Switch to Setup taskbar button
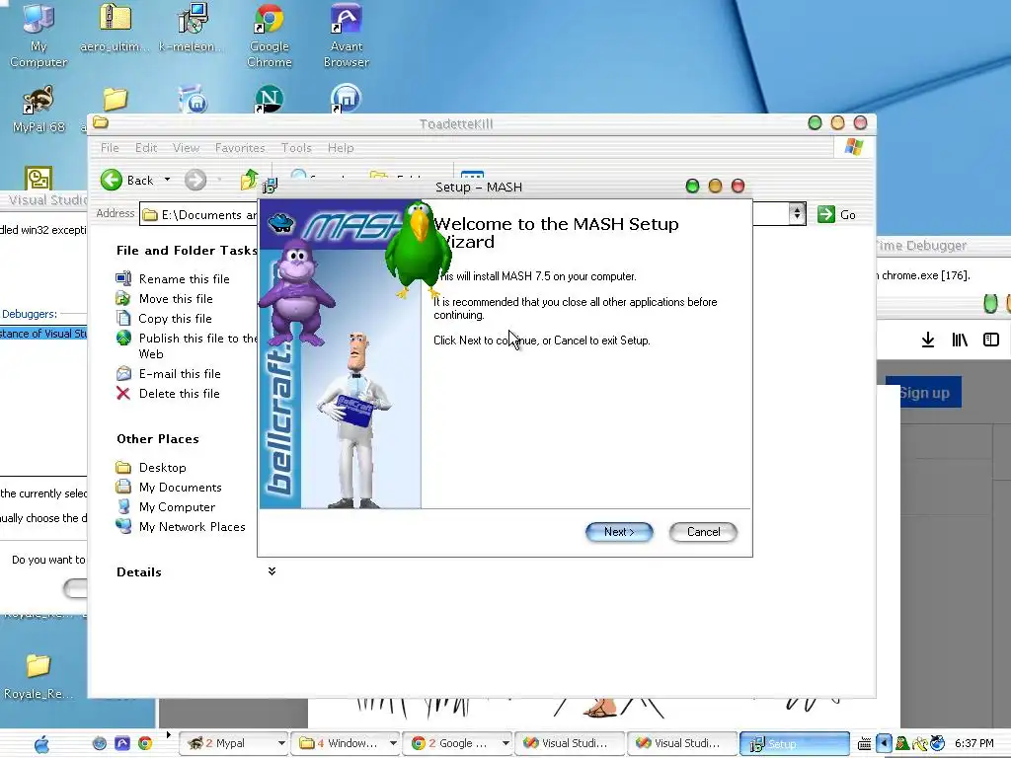The image size is (1011, 758). pos(795,743)
